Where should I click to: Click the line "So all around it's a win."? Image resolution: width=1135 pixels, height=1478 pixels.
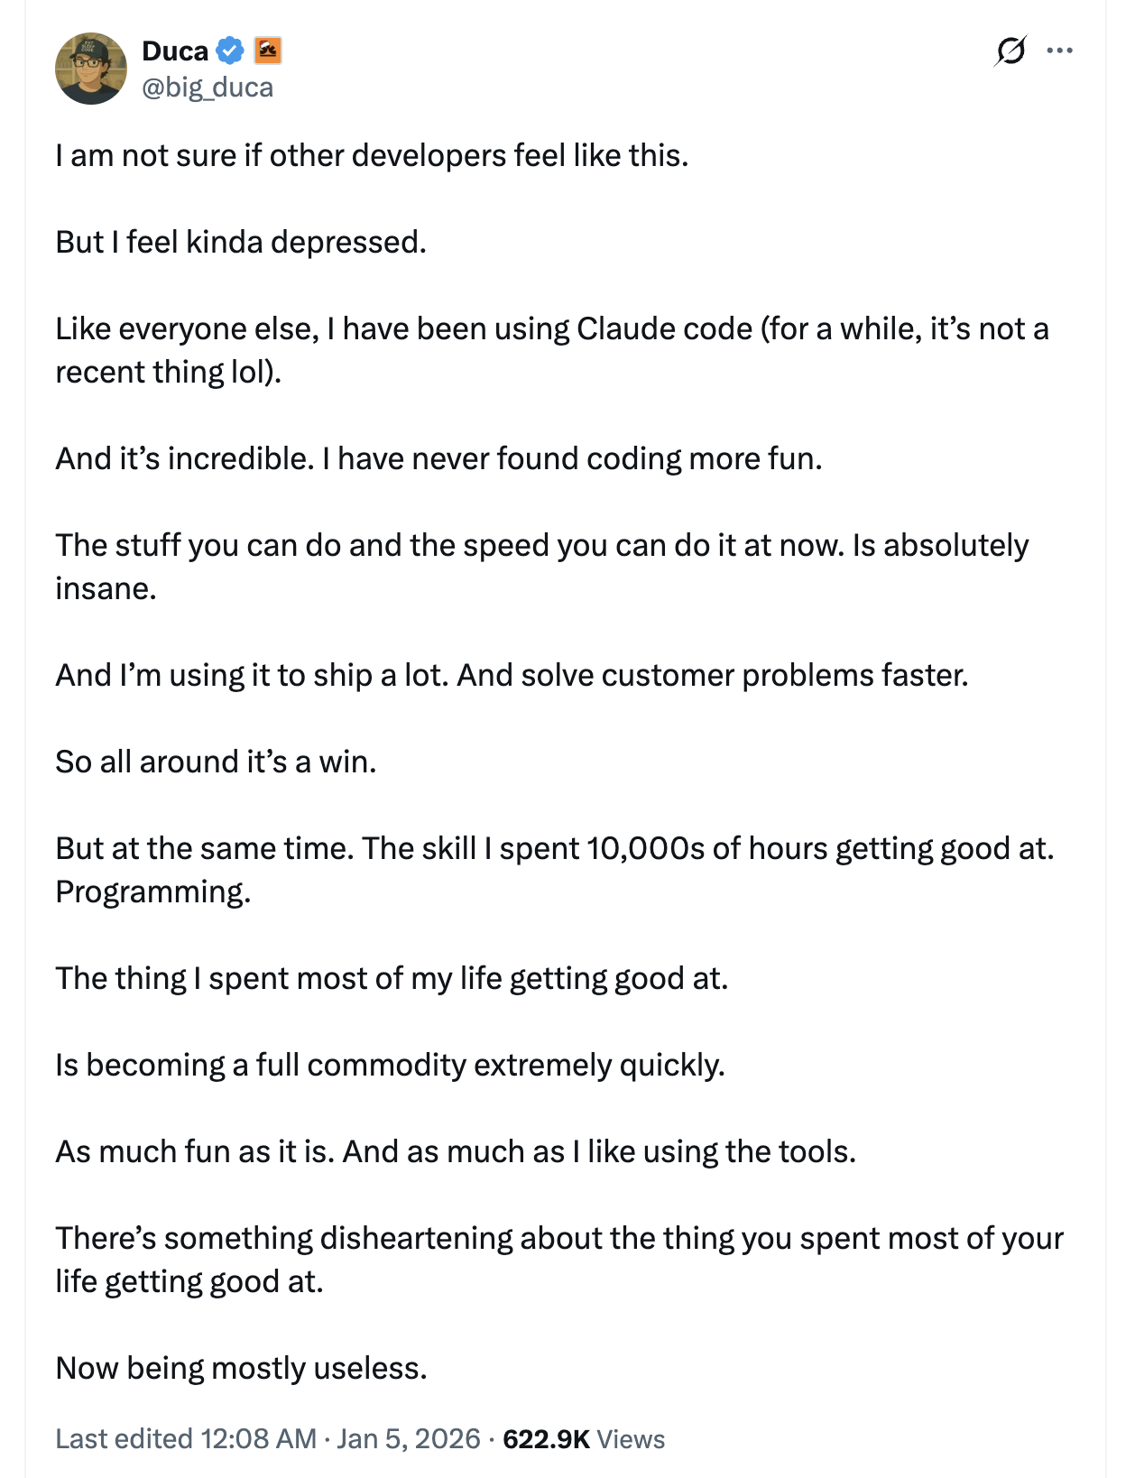click(x=216, y=762)
